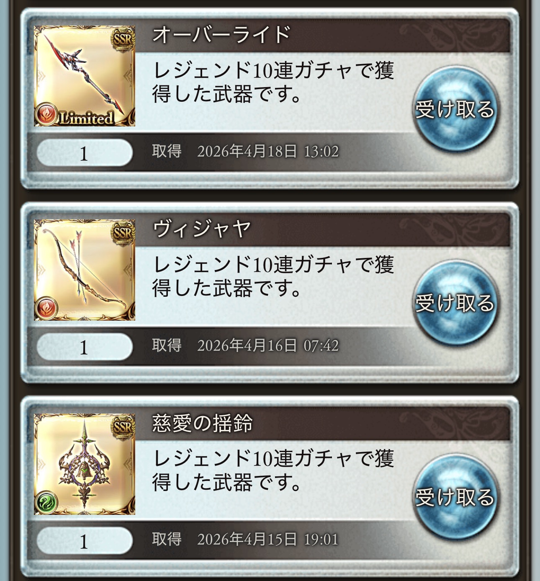The width and height of the screenshot is (540, 581).
Task: Select the オーバーライド title bar
Action: pyautogui.click(x=322, y=35)
